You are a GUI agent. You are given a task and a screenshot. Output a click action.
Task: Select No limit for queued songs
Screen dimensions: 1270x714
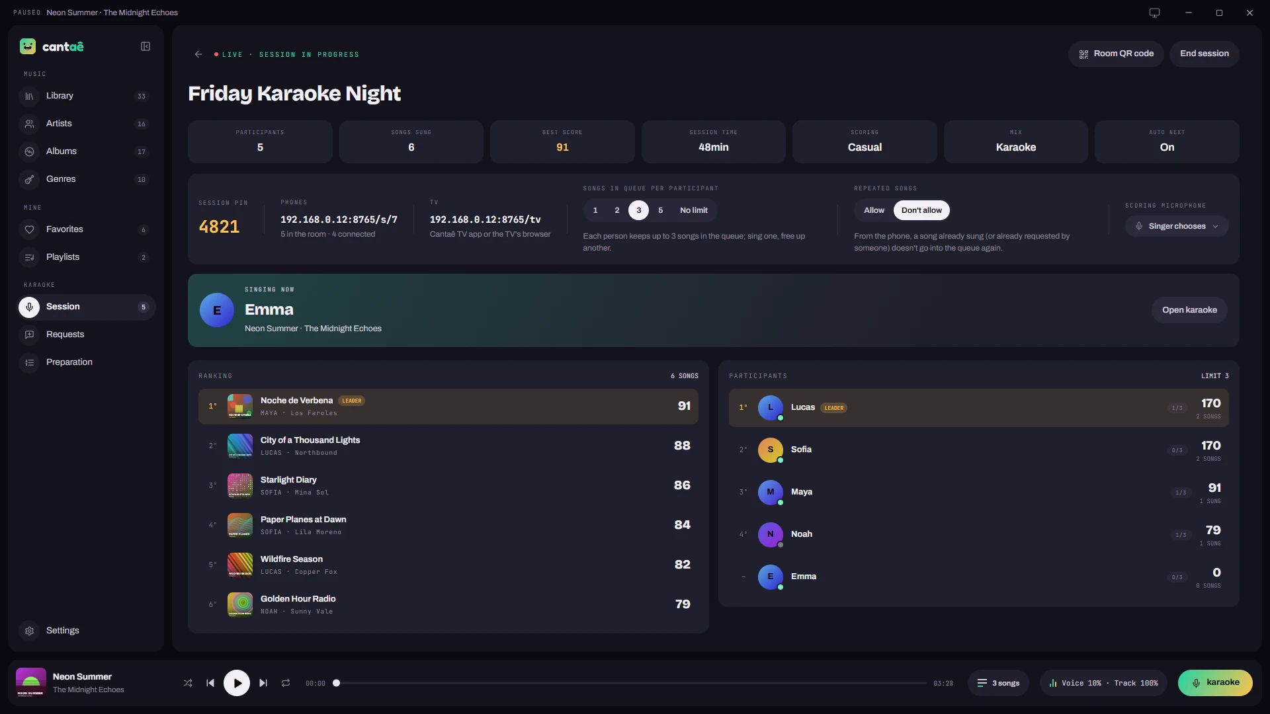coord(693,210)
